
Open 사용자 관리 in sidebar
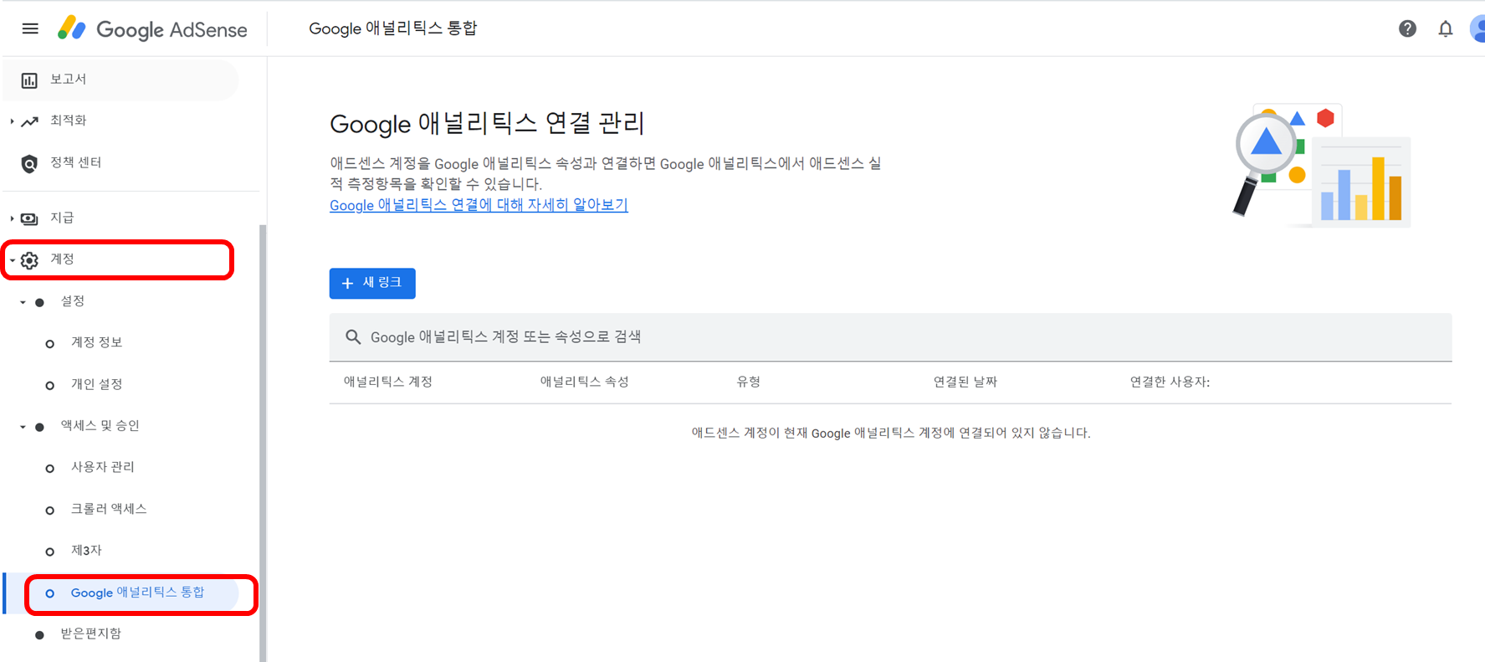103,467
